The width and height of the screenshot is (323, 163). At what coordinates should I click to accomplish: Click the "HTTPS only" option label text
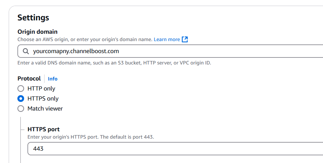(43, 99)
